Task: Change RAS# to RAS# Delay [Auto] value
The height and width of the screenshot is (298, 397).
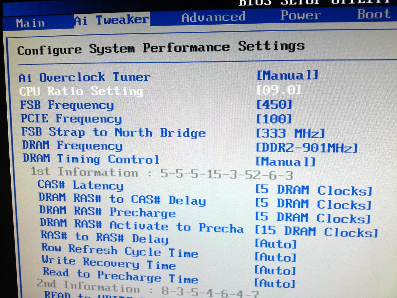Action: click(x=275, y=244)
